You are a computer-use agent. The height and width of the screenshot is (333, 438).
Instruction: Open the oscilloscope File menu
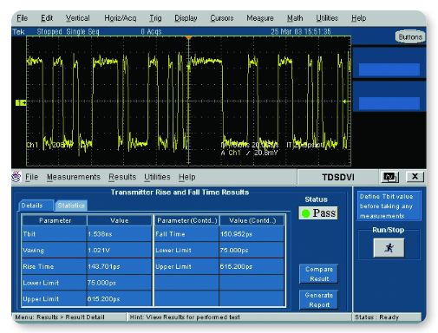pos(23,18)
